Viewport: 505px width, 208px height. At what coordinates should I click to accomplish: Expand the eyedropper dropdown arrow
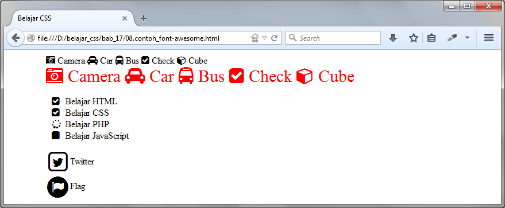point(467,38)
